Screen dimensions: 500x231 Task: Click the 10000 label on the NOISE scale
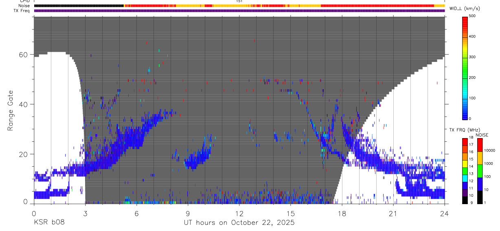click(489, 151)
